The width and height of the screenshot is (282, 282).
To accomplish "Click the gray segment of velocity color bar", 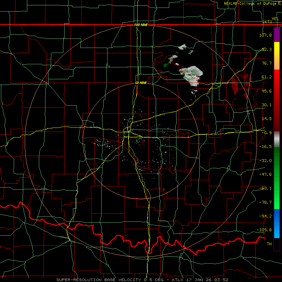I will (277, 139).
